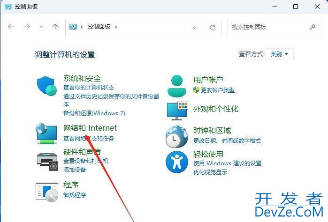Expand the address bar history dropdown
This screenshot has width=328, height=222.
(195, 27)
